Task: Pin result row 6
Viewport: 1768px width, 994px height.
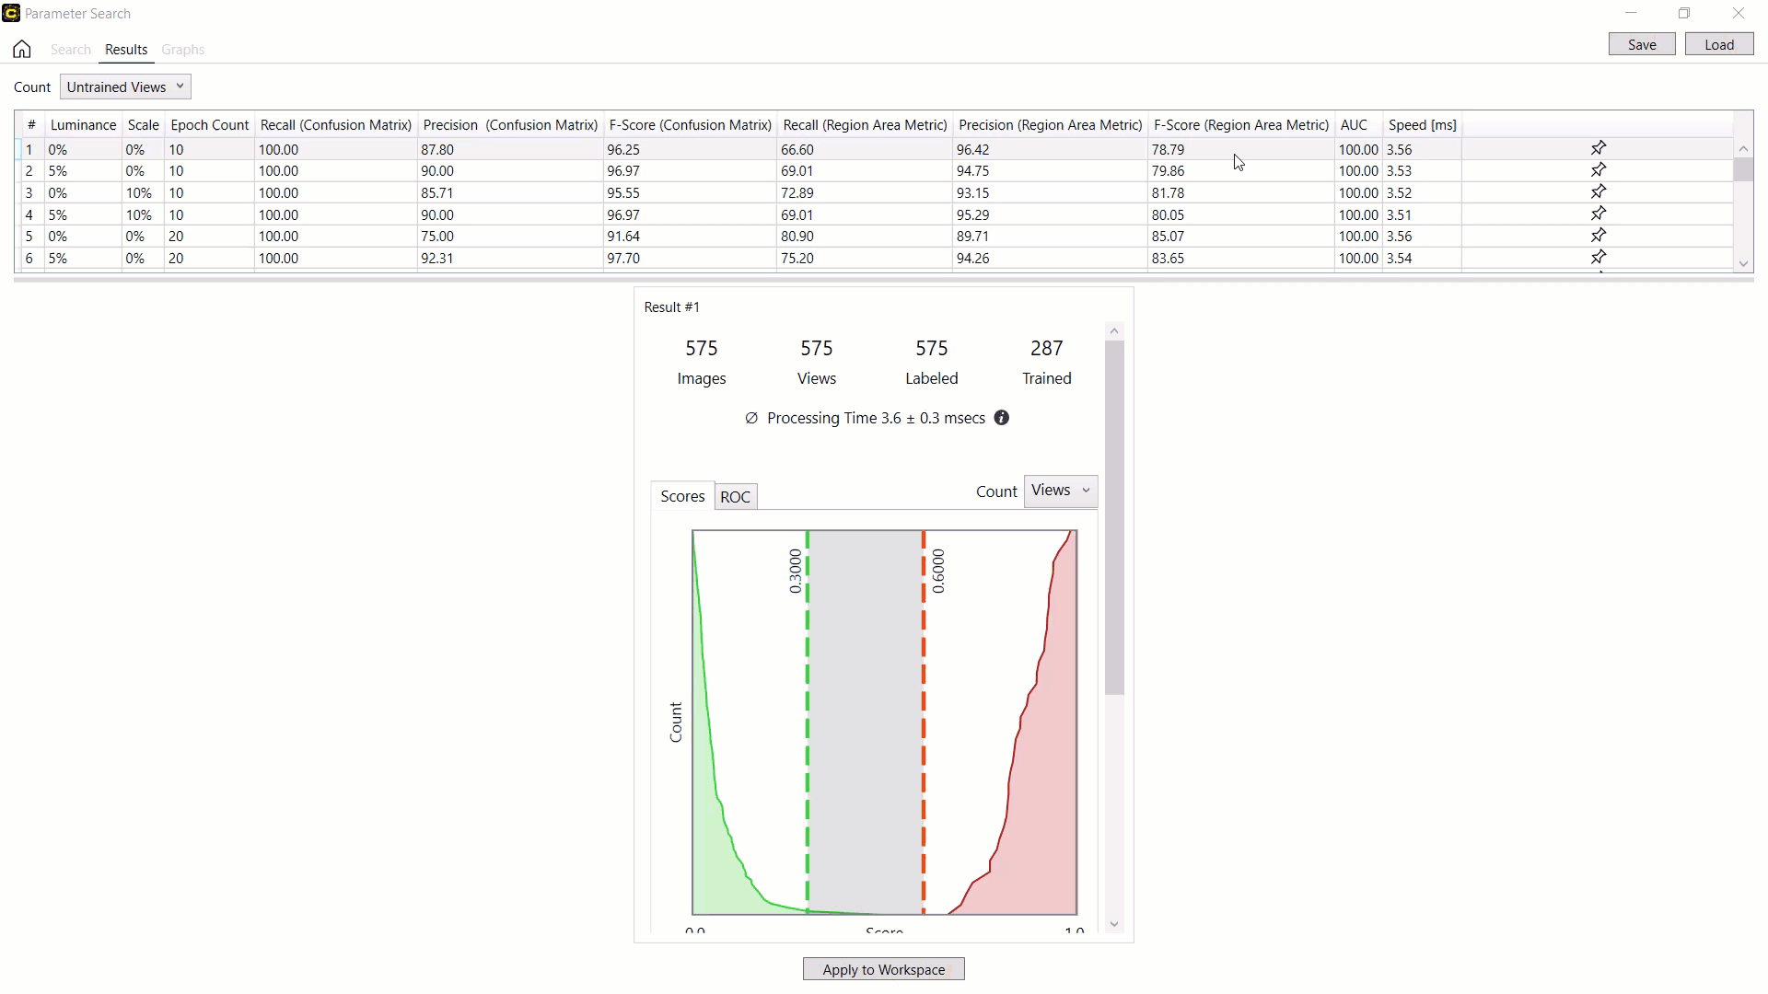Action: pyautogui.click(x=1599, y=258)
